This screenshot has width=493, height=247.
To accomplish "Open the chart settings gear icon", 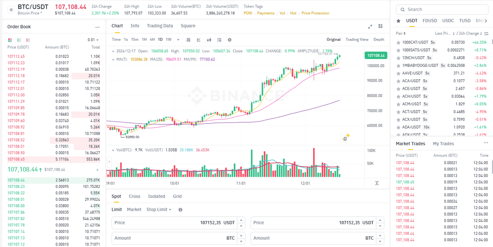I will click(x=230, y=40).
